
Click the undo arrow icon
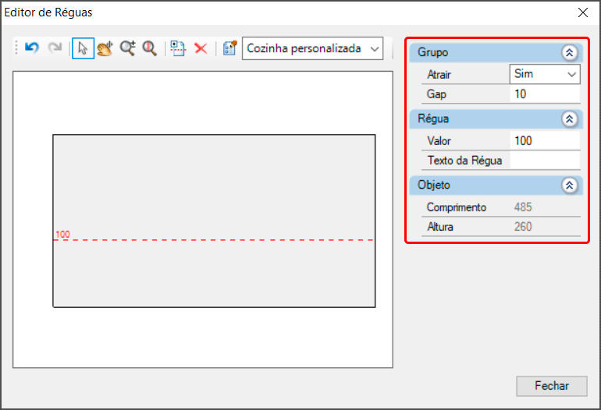pos(32,48)
